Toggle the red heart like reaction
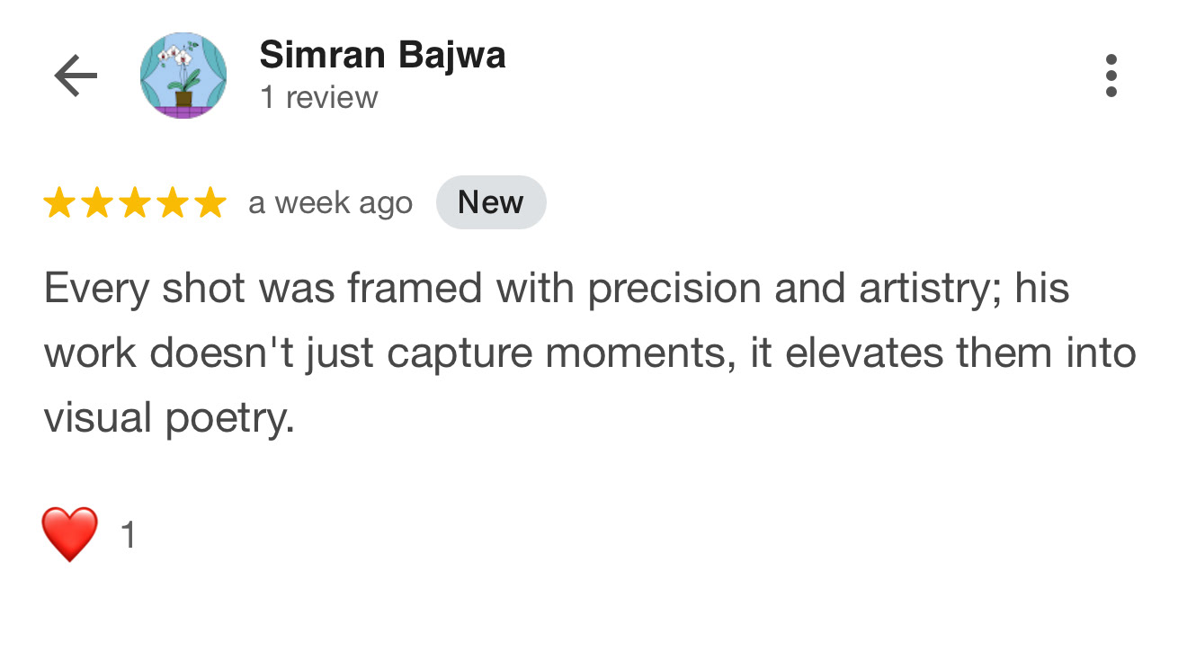1187x670 pixels. pyautogui.click(x=69, y=534)
